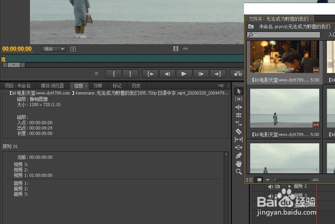
Task: Select the Selection arrow tool
Action: [x=239, y=91]
